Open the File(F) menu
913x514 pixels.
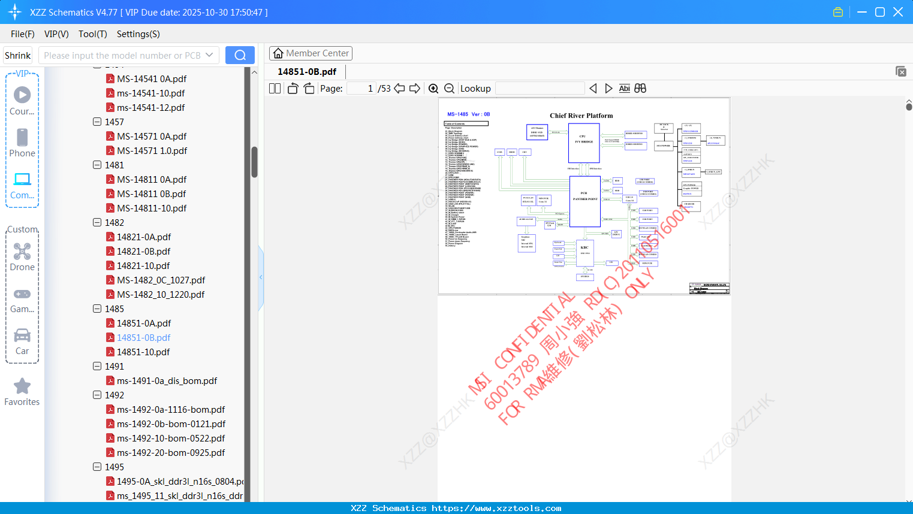[x=23, y=34]
